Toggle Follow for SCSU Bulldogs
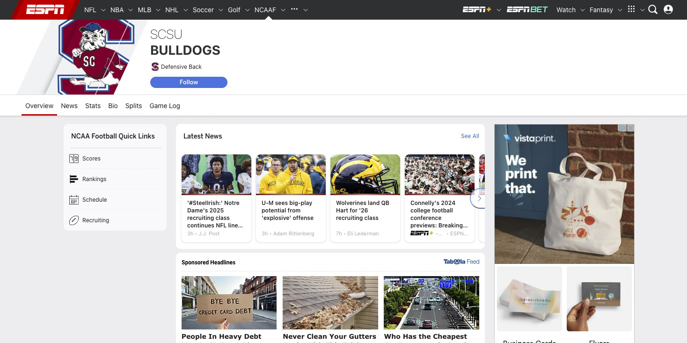The image size is (687, 343). tap(189, 82)
